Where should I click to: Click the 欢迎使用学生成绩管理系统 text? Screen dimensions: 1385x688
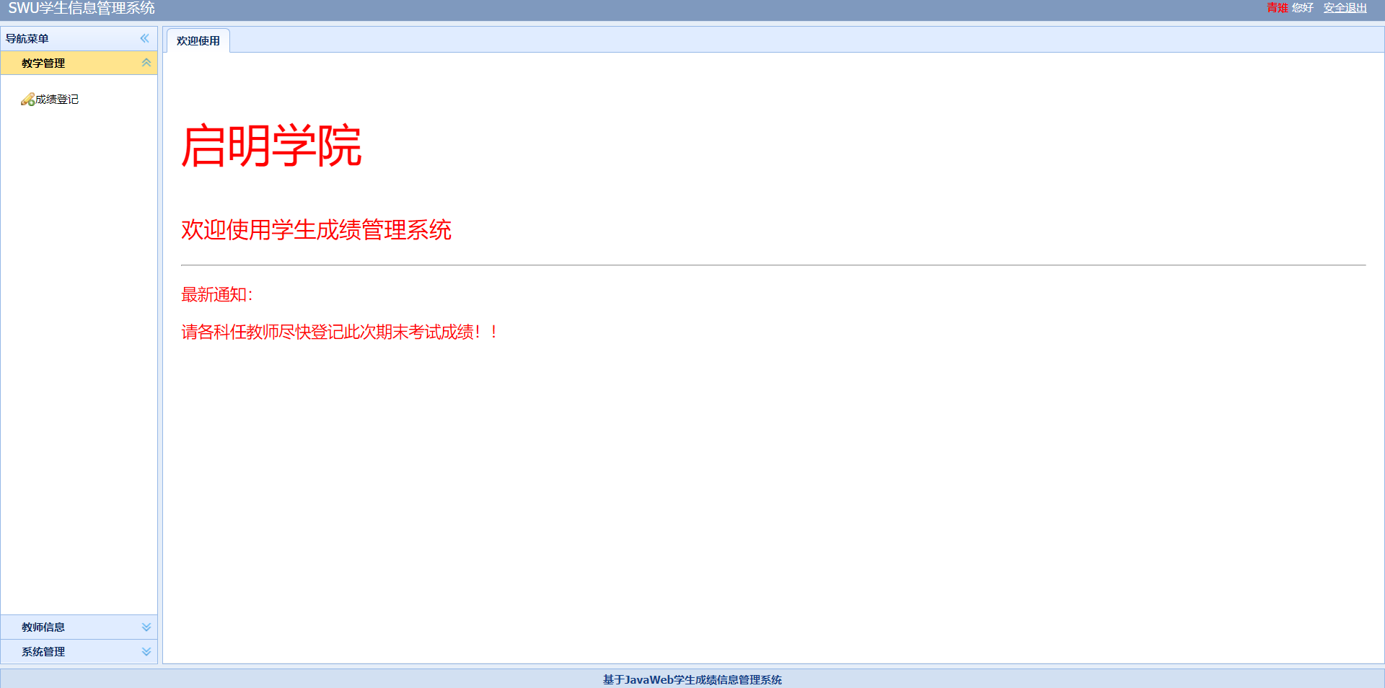pyautogui.click(x=316, y=230)
